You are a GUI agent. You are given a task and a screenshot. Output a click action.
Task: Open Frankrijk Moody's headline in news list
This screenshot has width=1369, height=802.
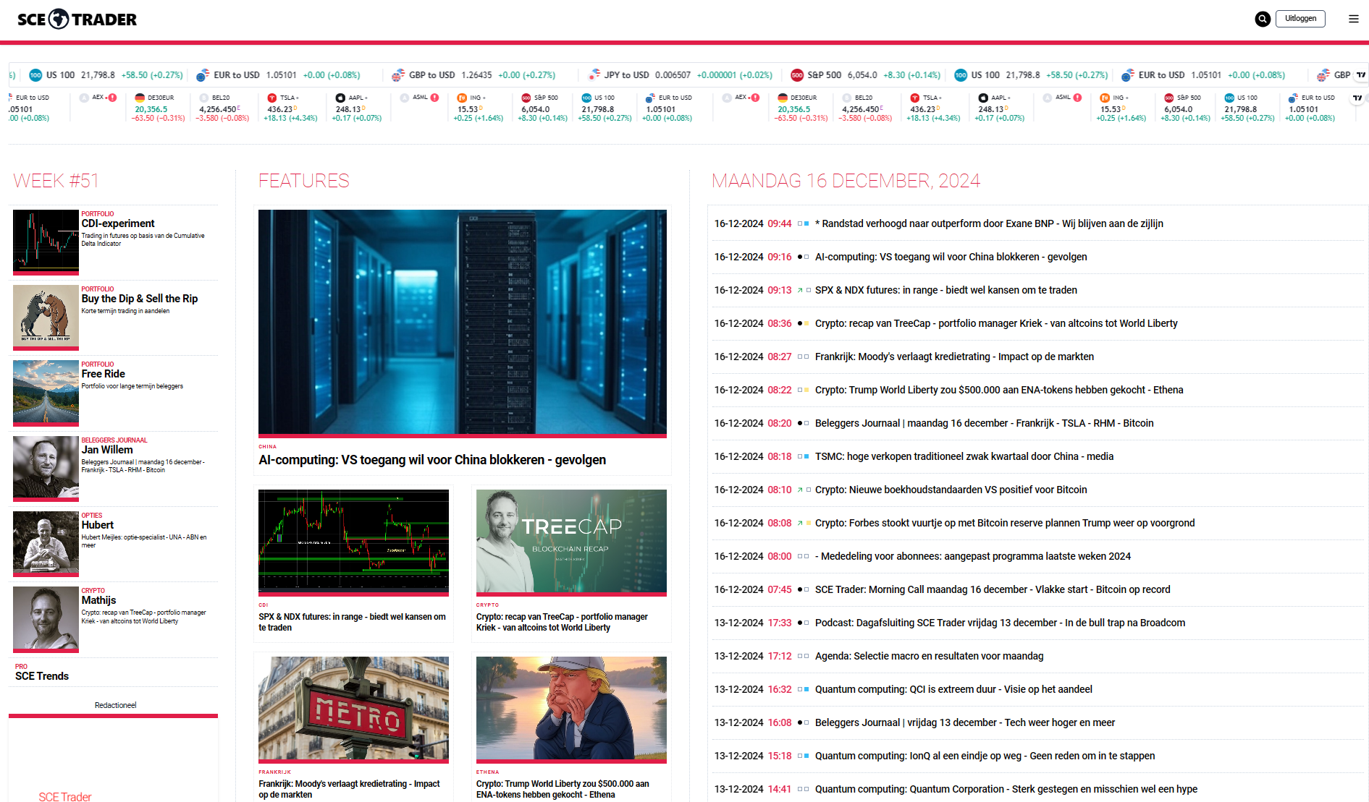954,357
